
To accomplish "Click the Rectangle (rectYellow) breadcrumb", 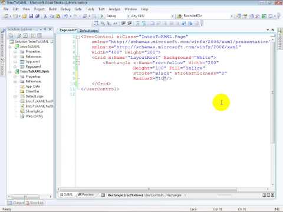I will click(125, 195).
